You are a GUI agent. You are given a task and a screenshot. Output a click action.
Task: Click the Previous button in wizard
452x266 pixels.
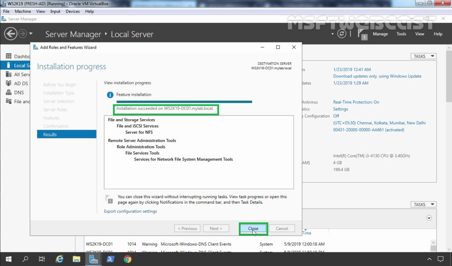[x=187, y=229]
